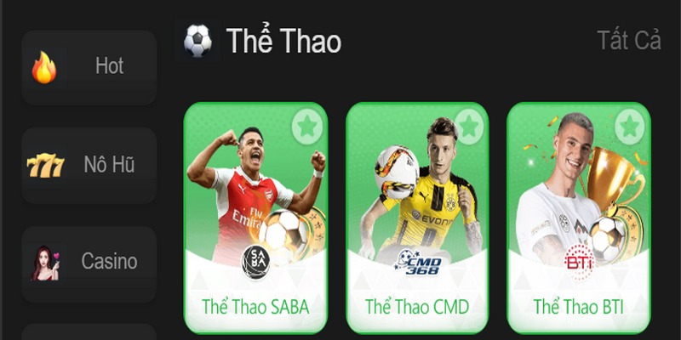Click the flame icon on Hot
Image resolution: width=681 pixels, height=340 pixels.
[44, 68]
